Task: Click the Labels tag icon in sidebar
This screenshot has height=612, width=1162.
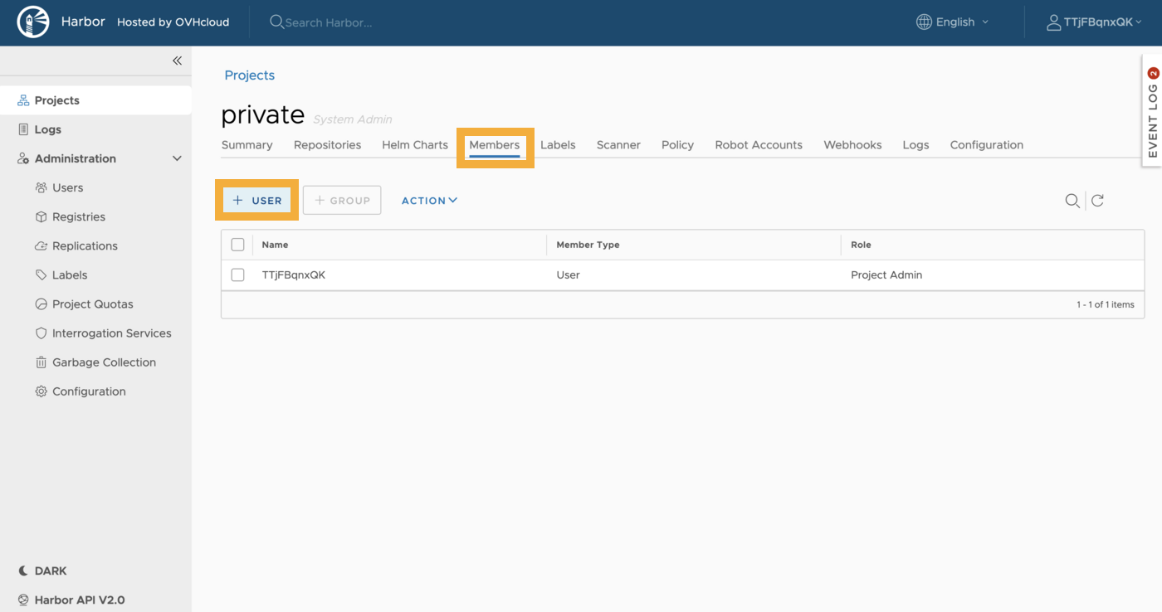Action: click(x=41, y=274)
